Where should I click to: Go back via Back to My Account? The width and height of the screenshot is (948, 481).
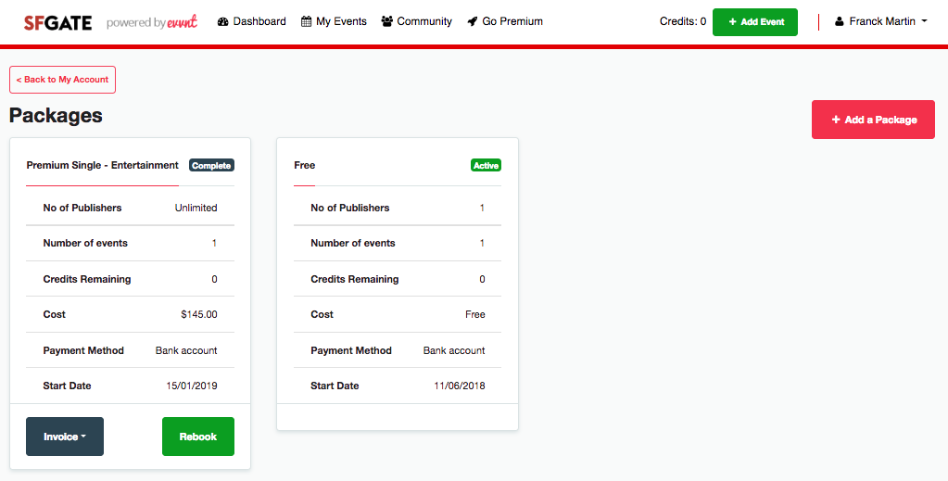[62, 80]
